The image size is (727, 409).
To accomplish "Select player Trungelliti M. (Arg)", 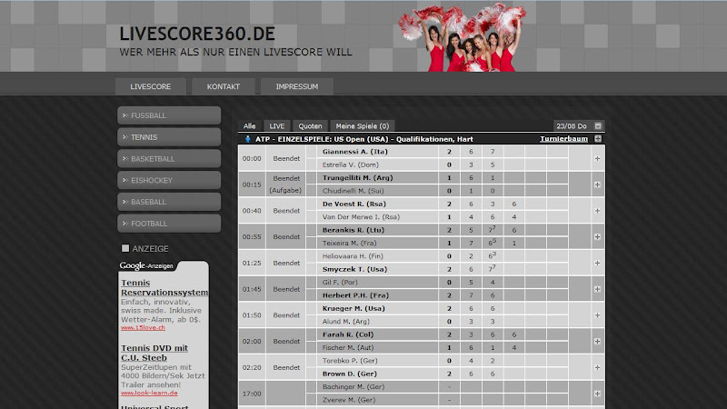I will [x=357, y=177].
